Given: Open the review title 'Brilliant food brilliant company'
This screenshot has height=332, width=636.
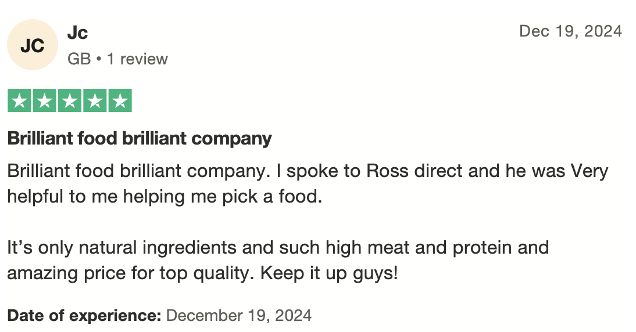Looking at the screenshot, I should [x=140, y=139].
